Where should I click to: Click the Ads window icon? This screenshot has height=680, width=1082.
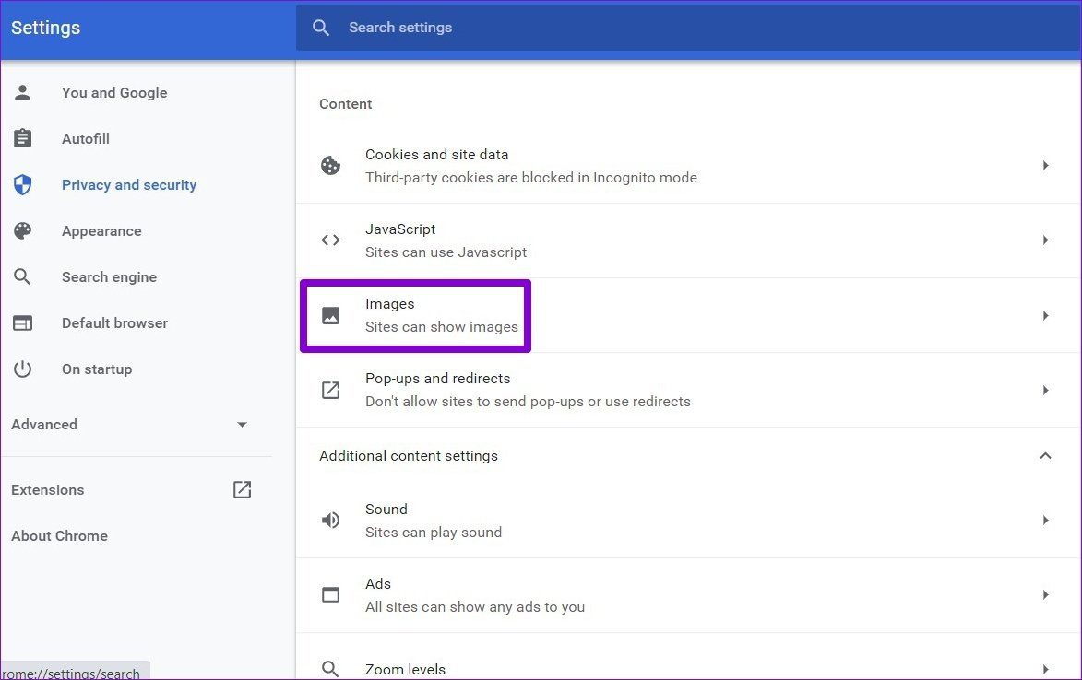point(330,594)
